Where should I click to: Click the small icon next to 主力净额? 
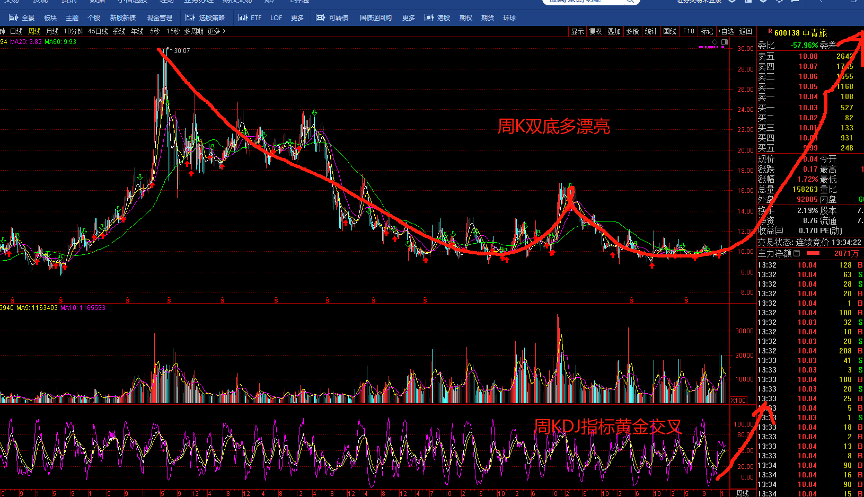pyautogui.click(x=797, y=253)
